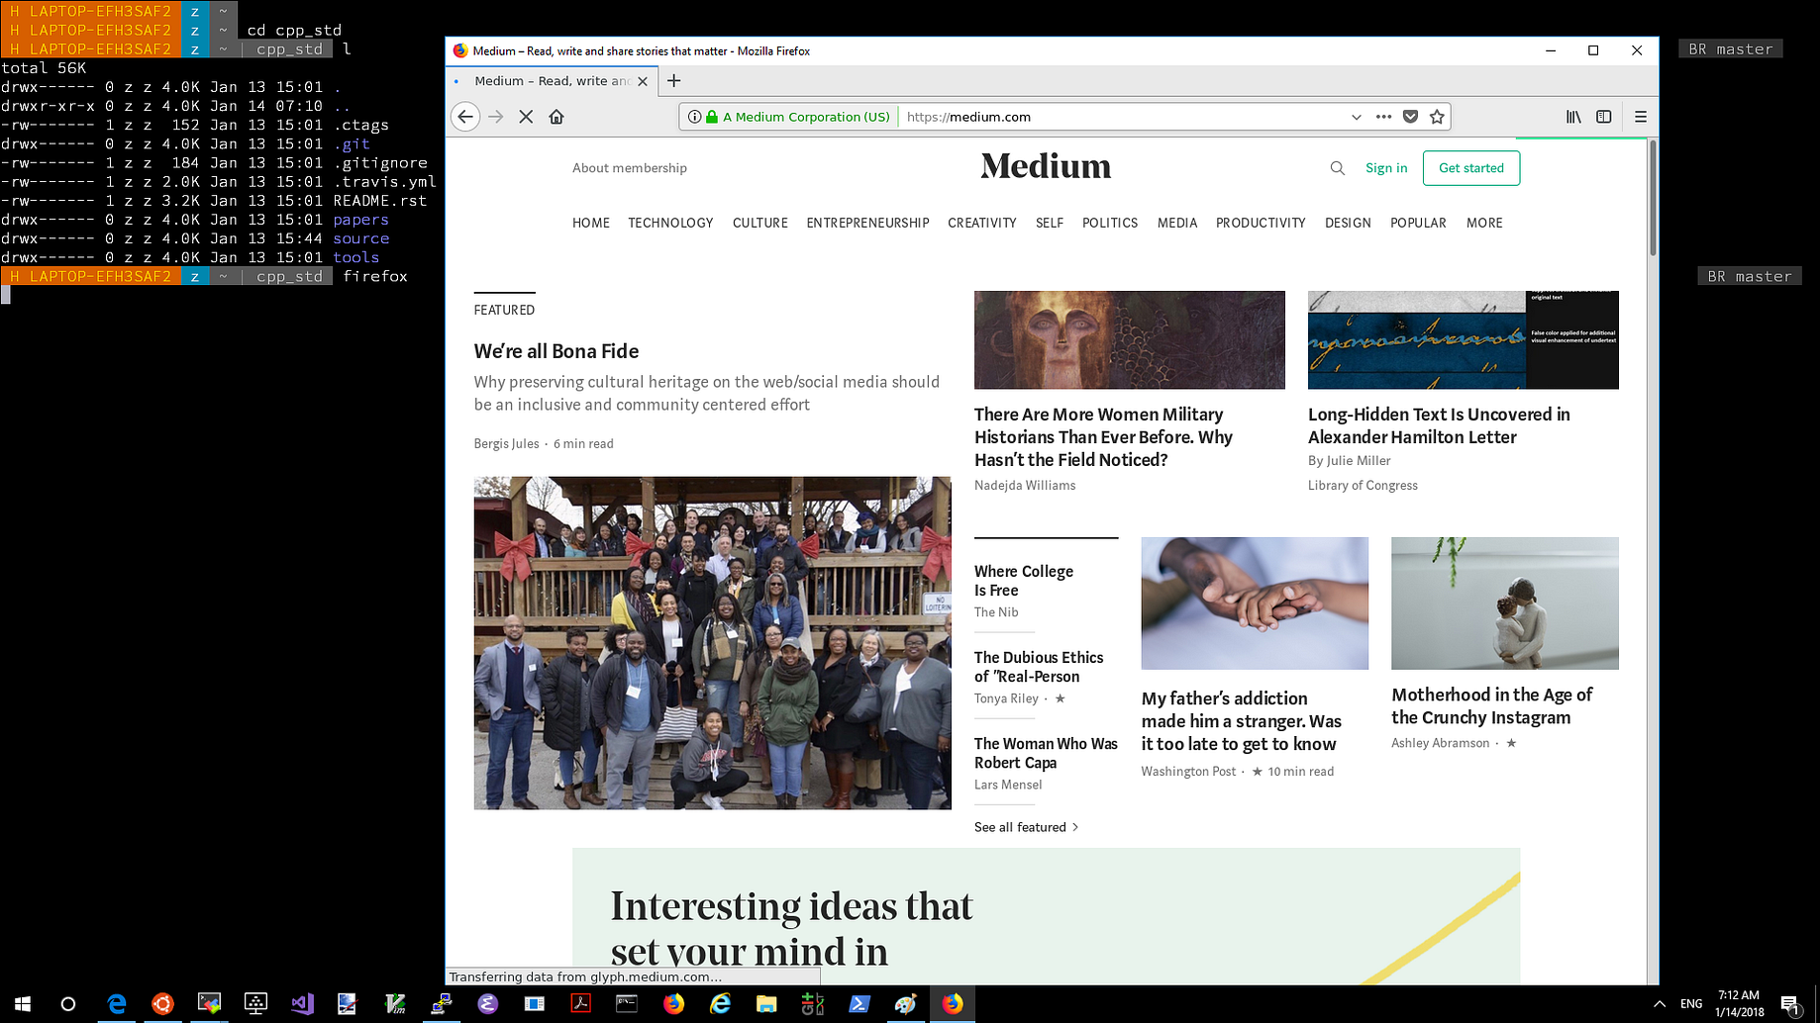Open Visual Studio from the taskbar
The width and height of the screenshot is (1820, 1023).
click(x=302, y=1004)
